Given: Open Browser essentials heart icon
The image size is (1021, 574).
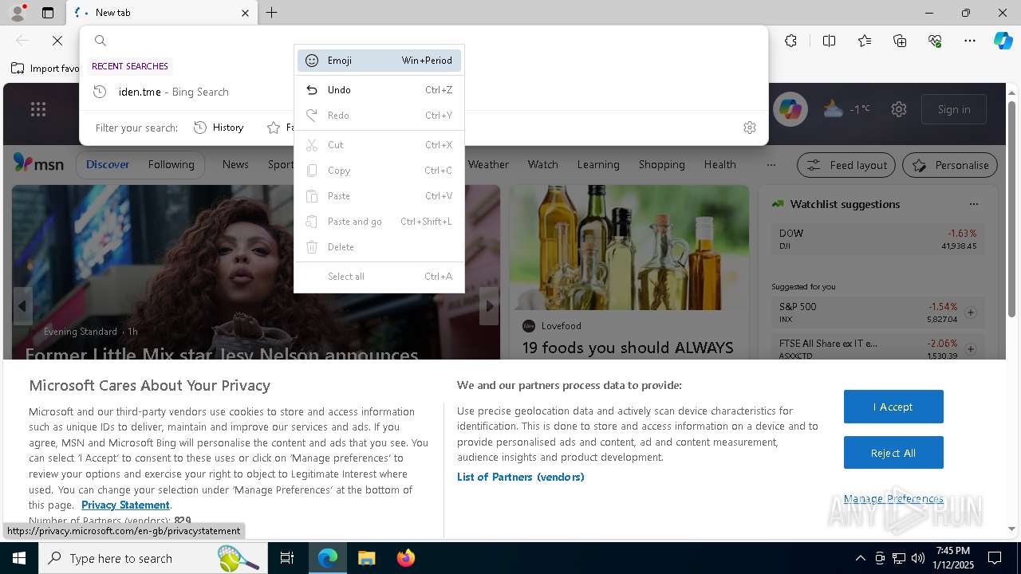Looking at the screenshot, I should click(x=935, y=41).
